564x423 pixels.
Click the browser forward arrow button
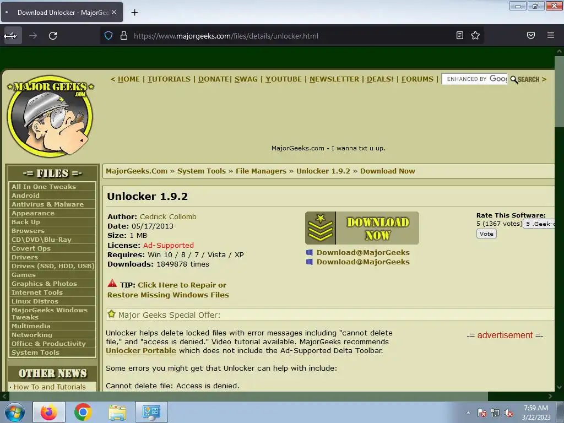click(x=33, y=36)
